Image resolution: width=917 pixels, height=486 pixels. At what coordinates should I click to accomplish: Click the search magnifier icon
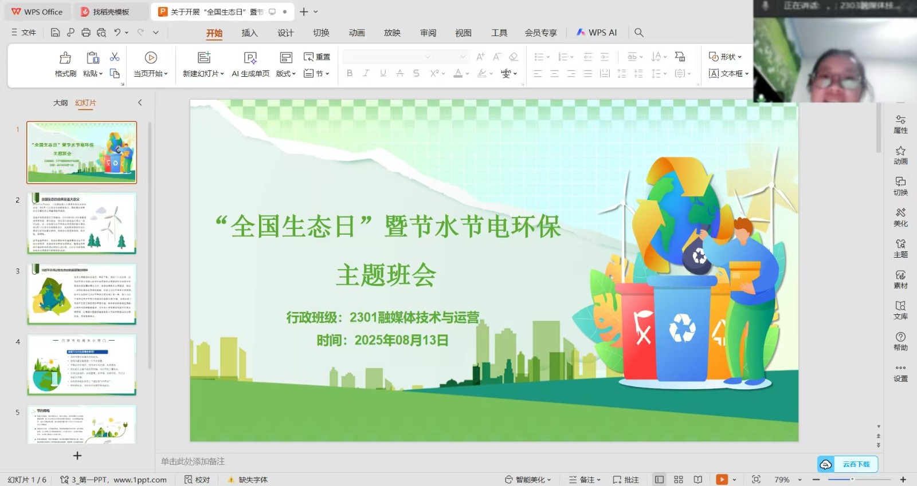[x=639, y=33]
